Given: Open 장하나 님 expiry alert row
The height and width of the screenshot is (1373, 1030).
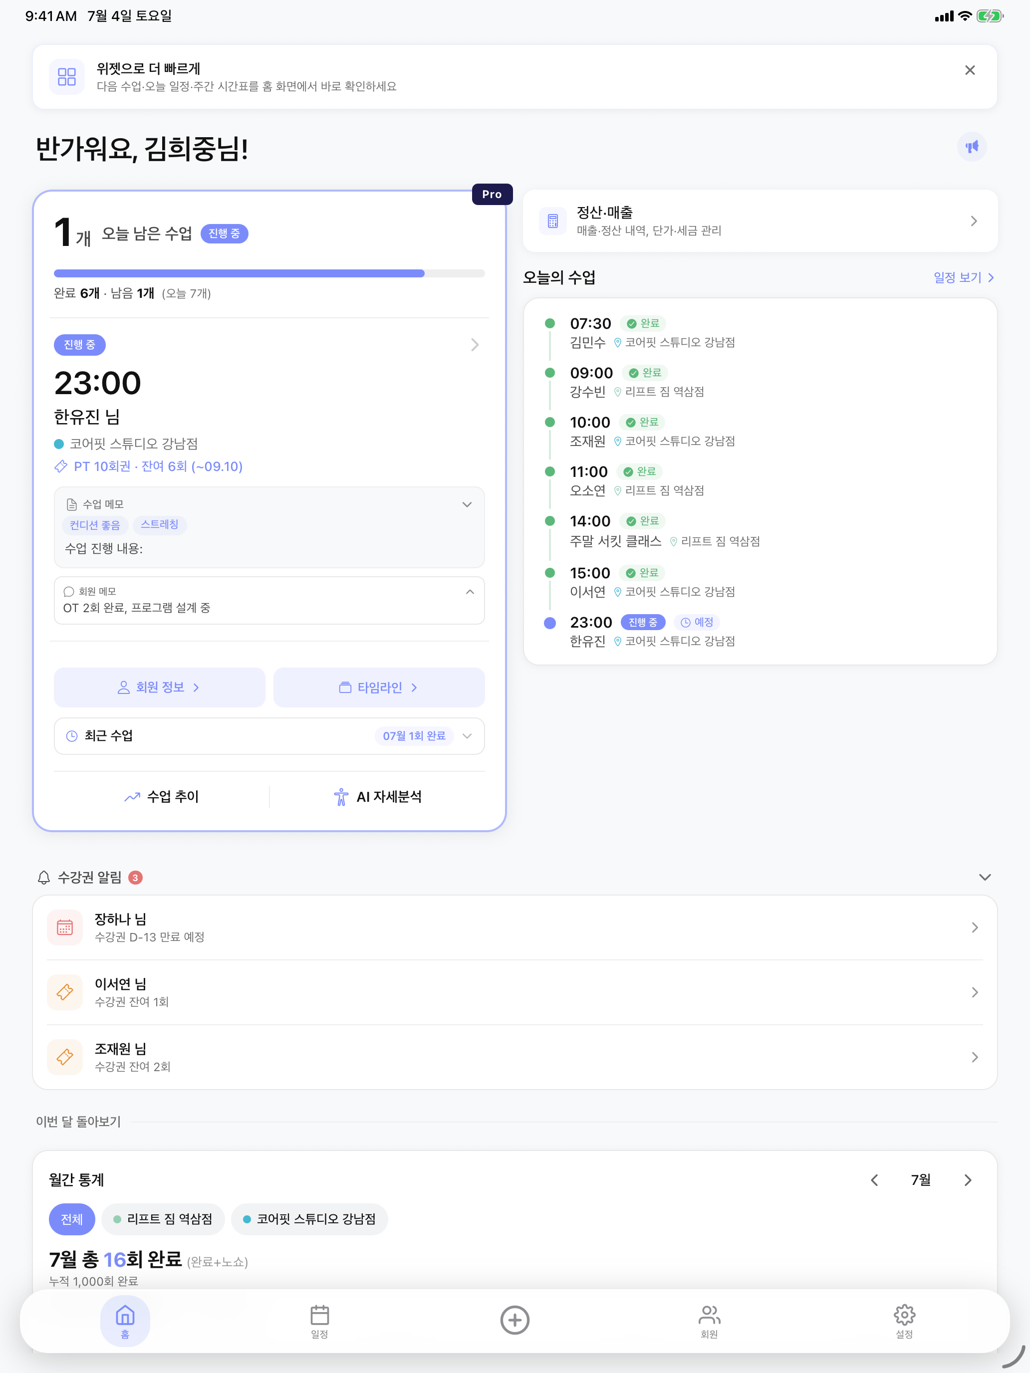Looking at the screenshot, I should pyautogui.click(x=515, y=927).
